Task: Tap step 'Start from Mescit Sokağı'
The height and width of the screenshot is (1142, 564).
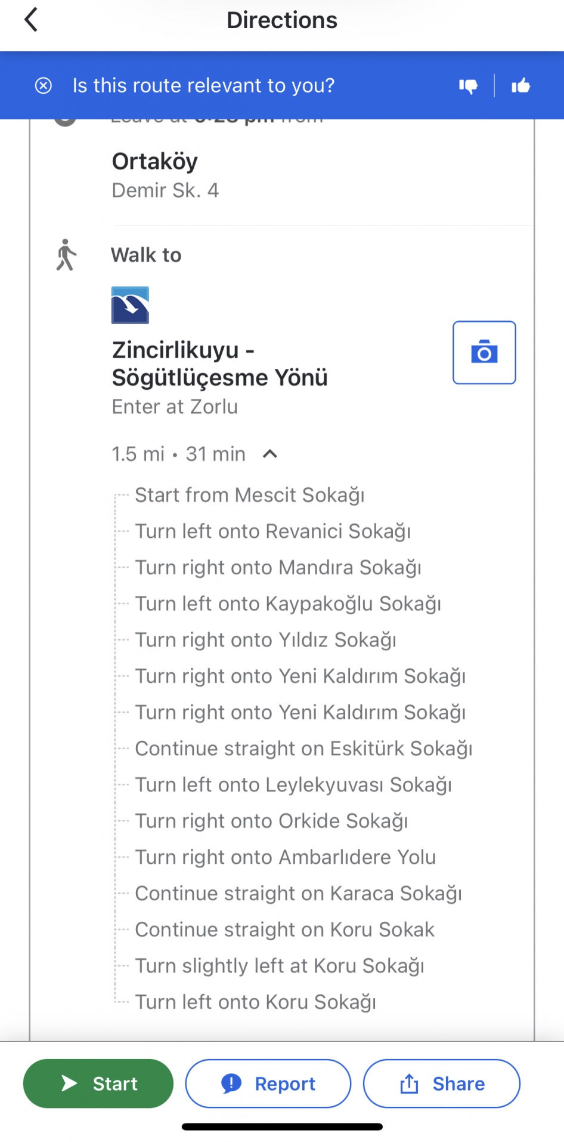Action: pos(249,495)
